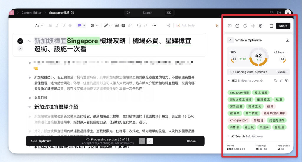Open the text alignment dropdown
Screen dimensions: 302x162
[81, 26]
